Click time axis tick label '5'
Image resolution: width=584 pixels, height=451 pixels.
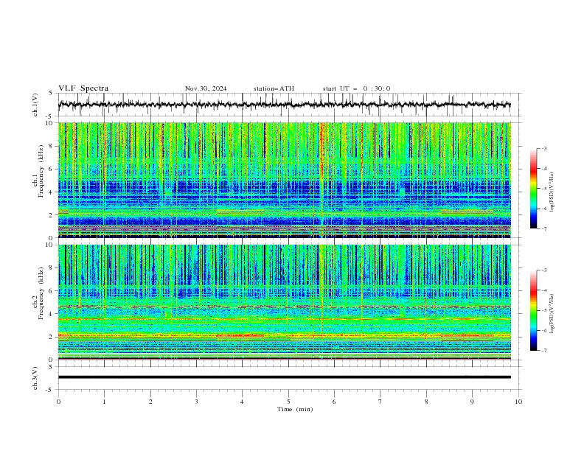[x=288, y=402]
